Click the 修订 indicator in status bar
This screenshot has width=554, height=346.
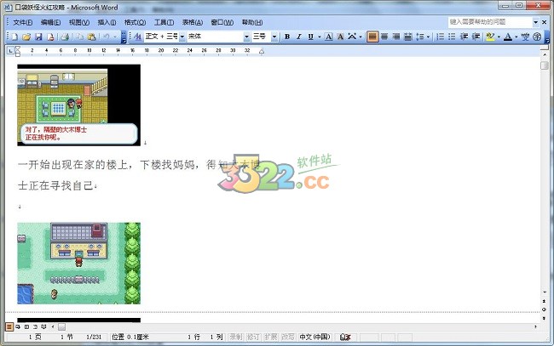tap(253, 337)
